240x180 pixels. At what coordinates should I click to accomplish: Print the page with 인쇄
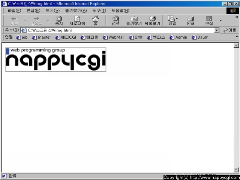[191, 21]
